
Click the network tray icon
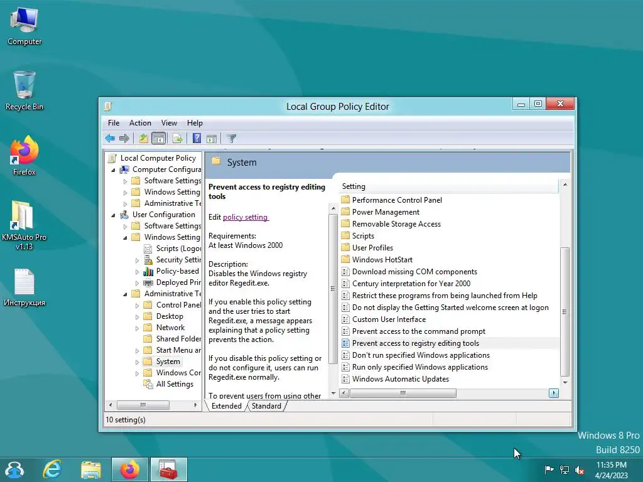tap(565, 469)
